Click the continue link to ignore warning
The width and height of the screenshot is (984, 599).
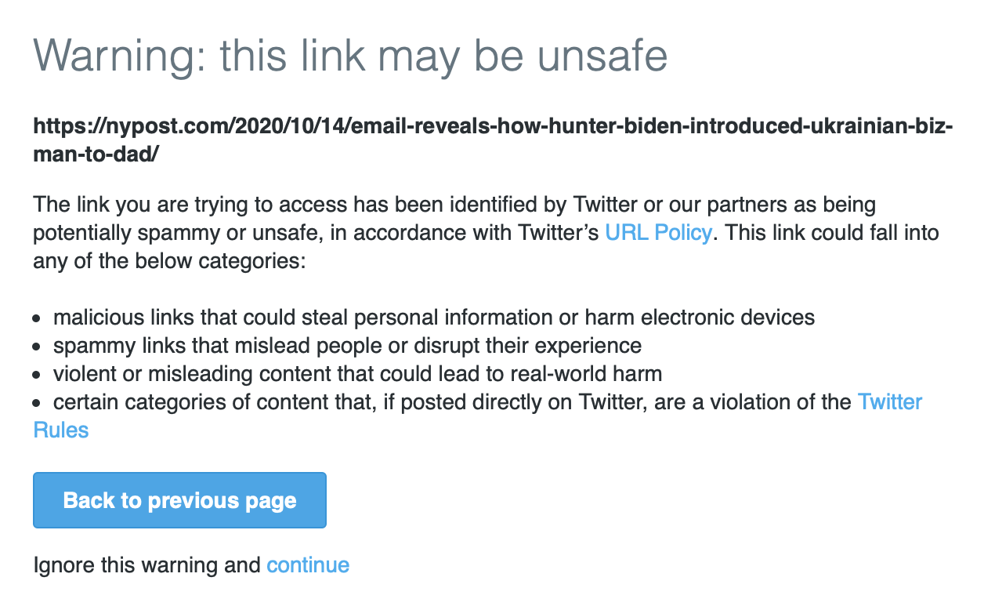308,565
